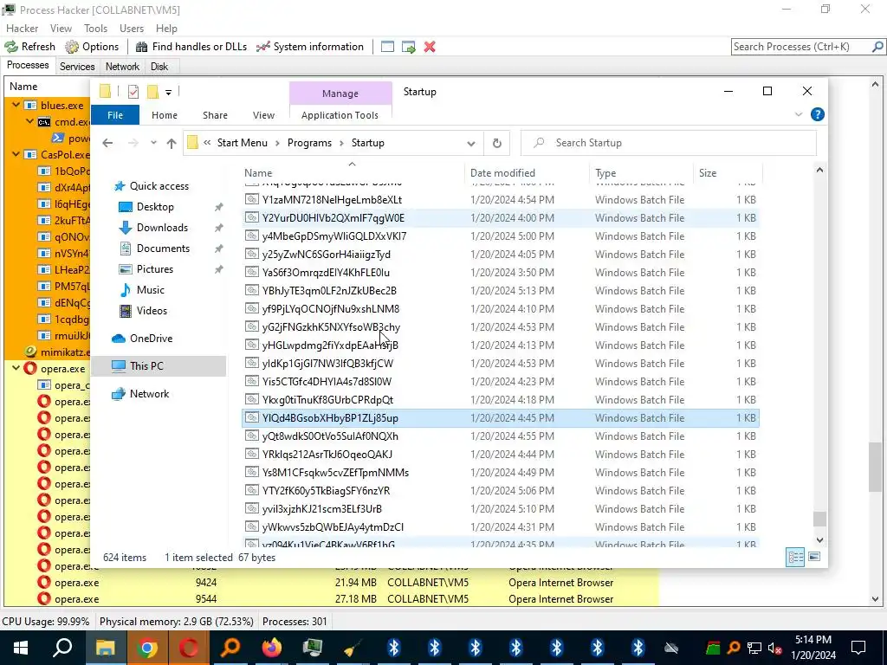Open Network in navigation pane

(x=149, y=394)
